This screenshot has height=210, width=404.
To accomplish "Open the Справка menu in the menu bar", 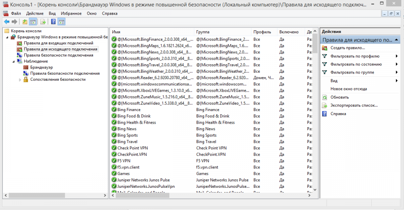I will 109,13.
